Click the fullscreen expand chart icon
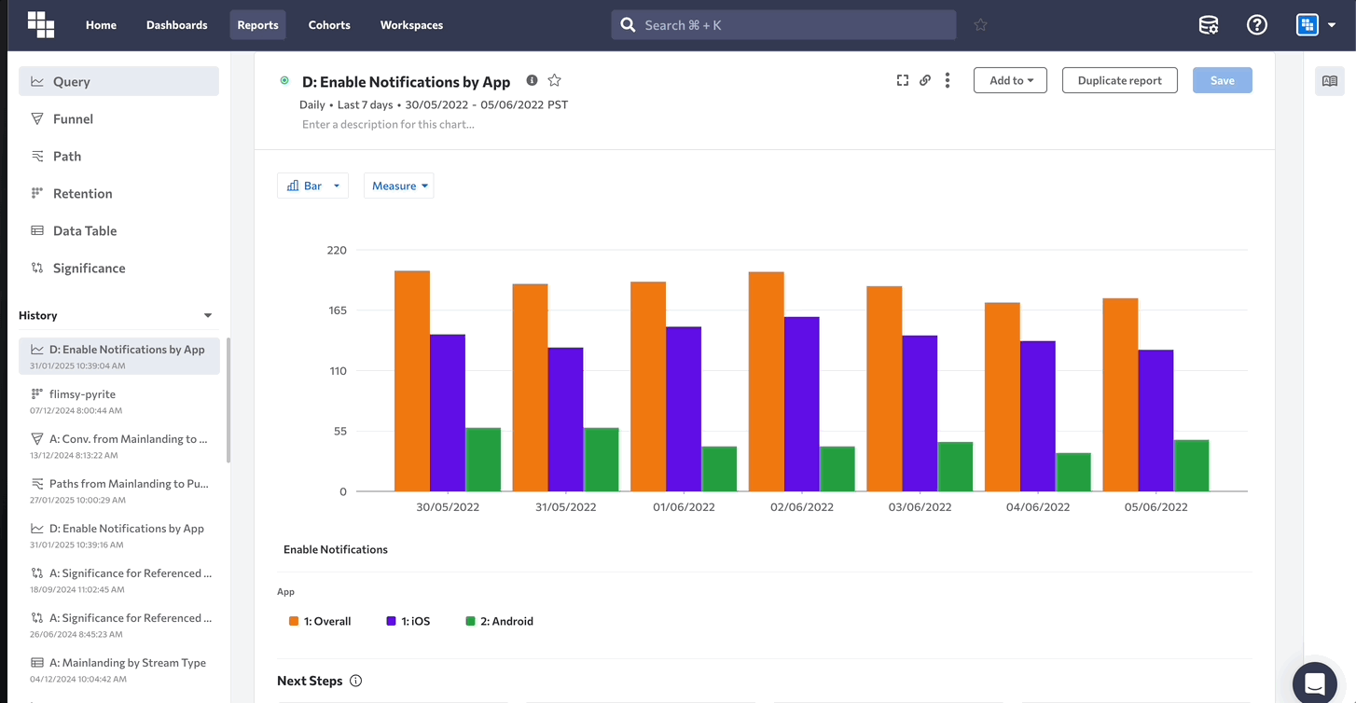Image resolution: width=1356 pixels, height=703 pixels. (x=902, y=80)
